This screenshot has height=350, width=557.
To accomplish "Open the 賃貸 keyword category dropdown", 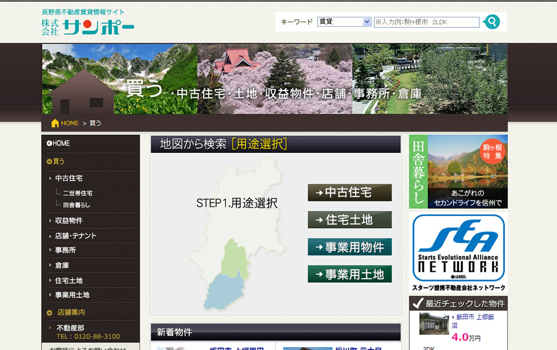I will 344,22.
